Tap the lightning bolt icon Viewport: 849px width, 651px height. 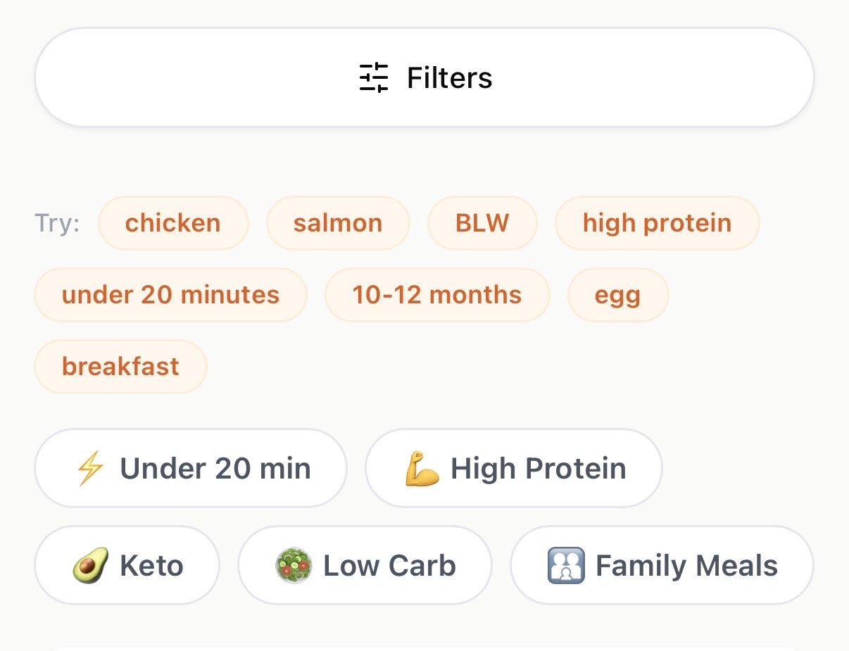coord(90,469)
